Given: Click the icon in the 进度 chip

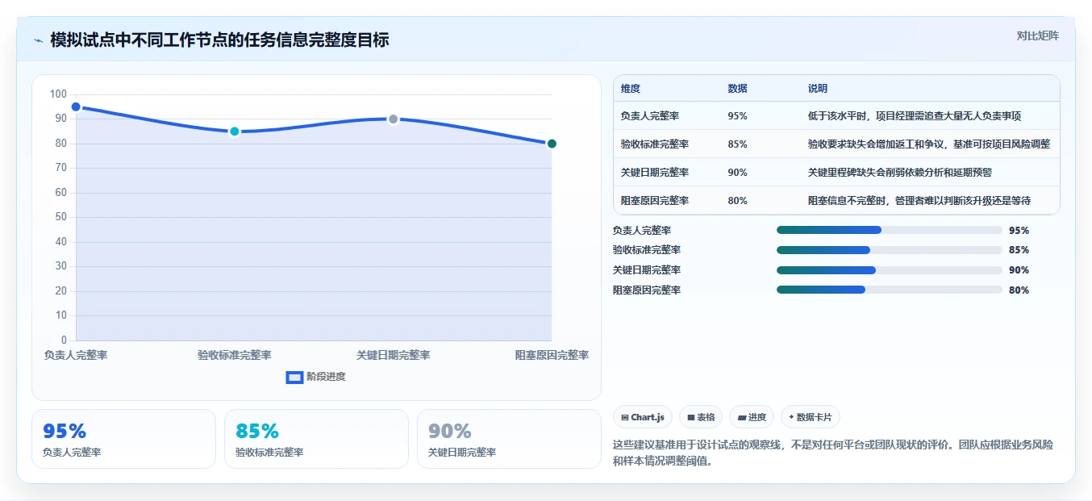Looking at the screenshot, I should click(x=741, y=418).
